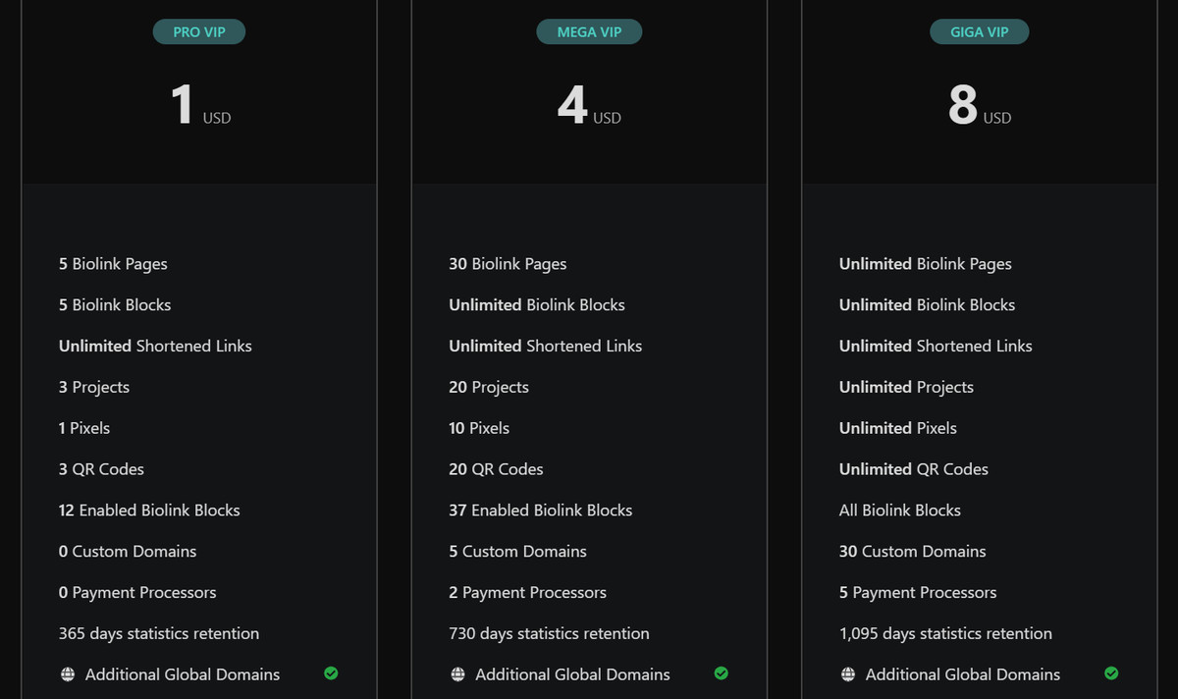Select the GIGA VIP plan badge
The width and height of the screenshot is (1178, 699).
pos(979,32)
